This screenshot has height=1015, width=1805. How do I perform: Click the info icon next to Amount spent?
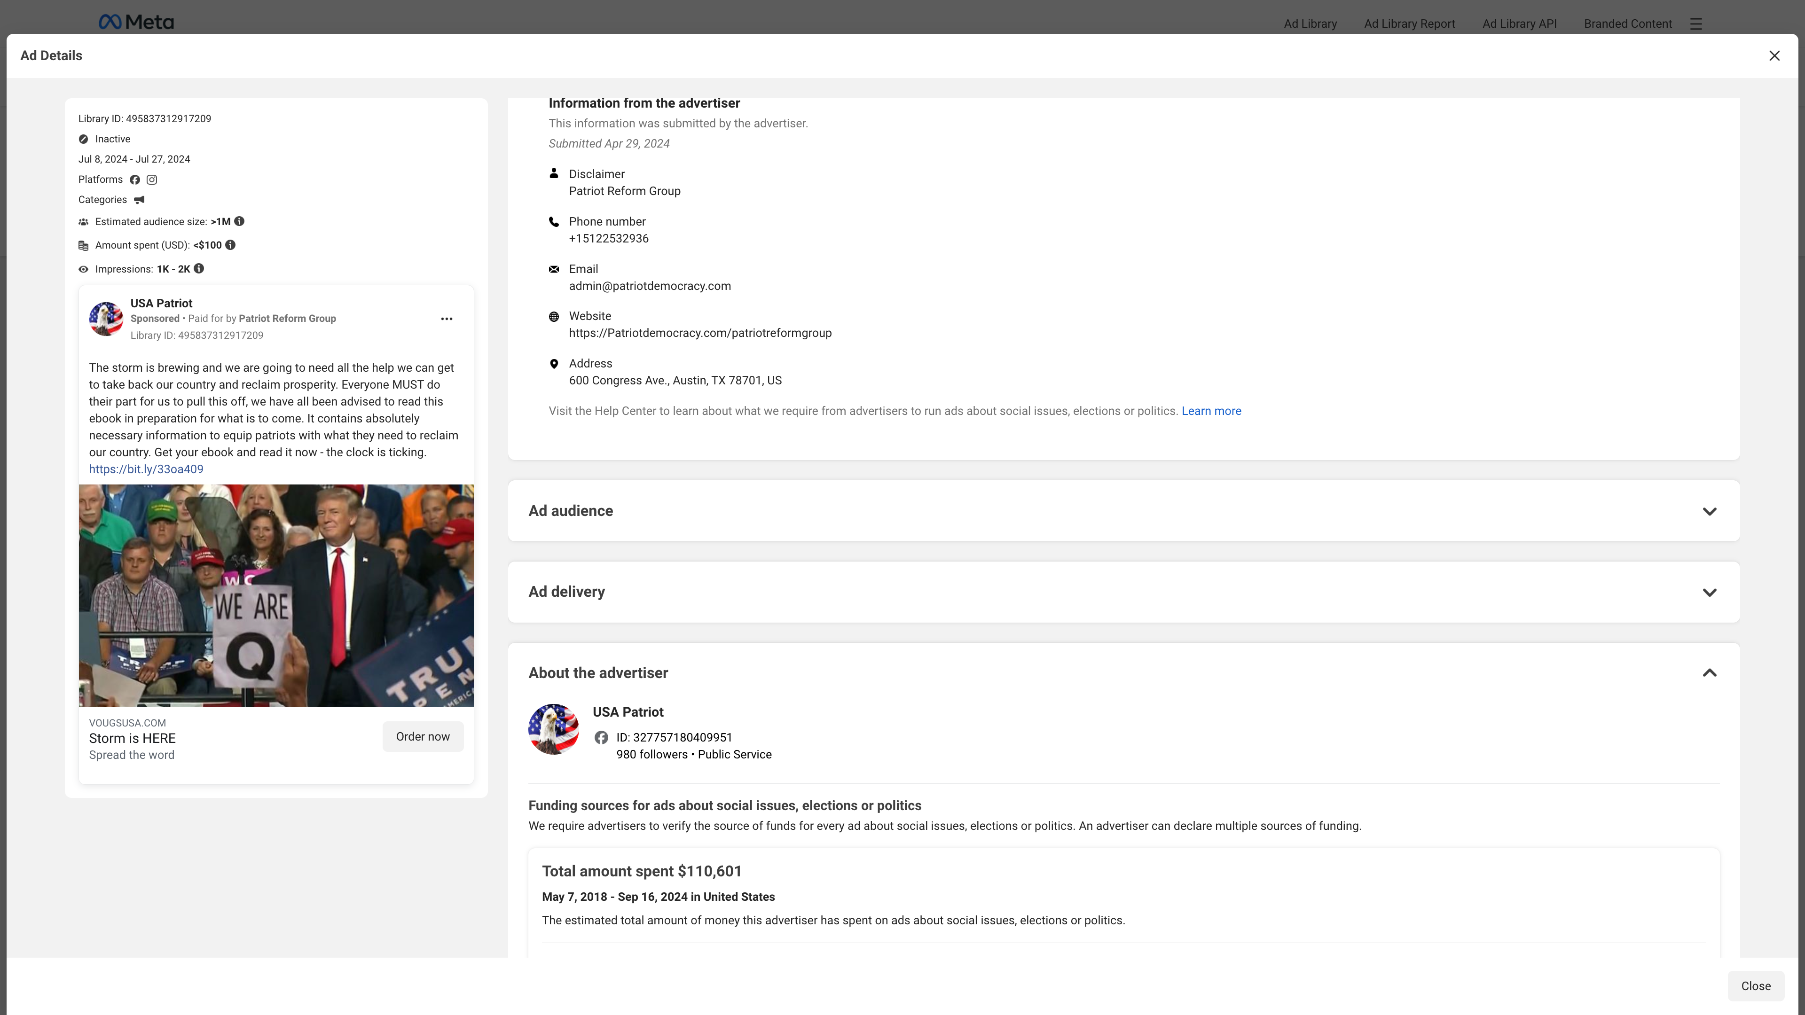(230, 245)
